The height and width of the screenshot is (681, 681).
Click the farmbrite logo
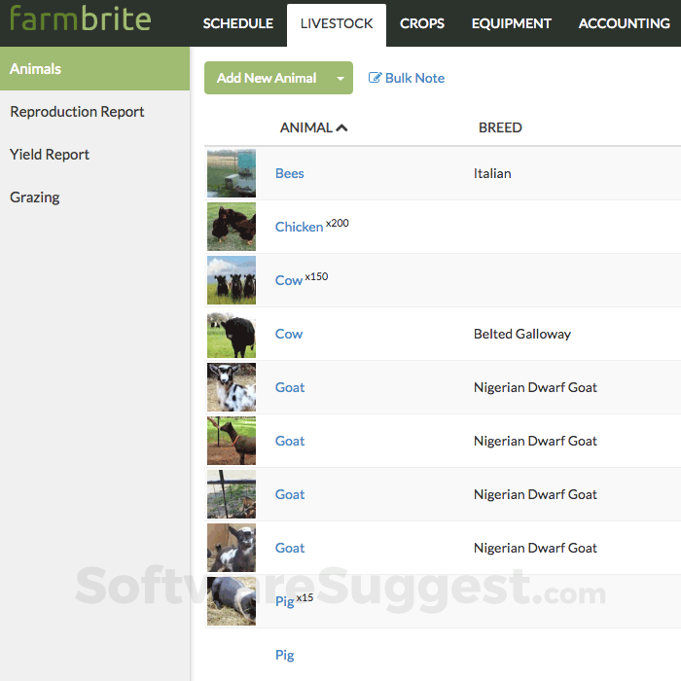(81, 19)
